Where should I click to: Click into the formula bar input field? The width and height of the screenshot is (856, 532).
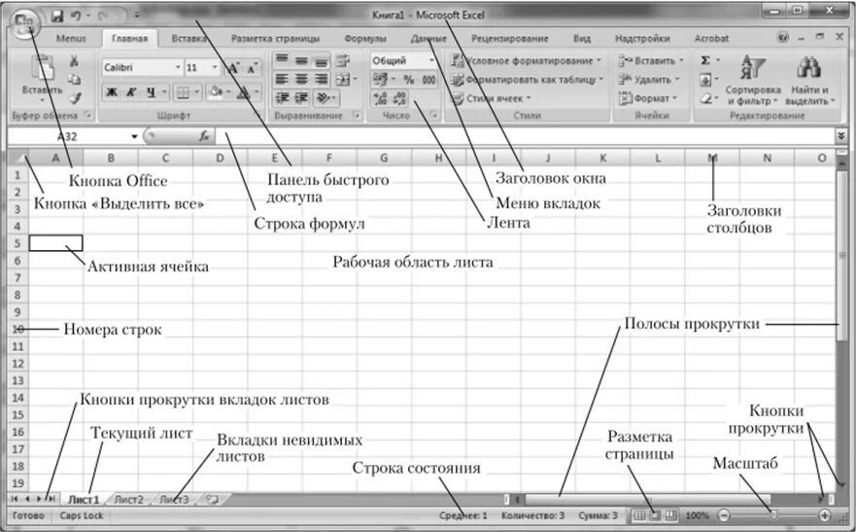tap(524, 136)
